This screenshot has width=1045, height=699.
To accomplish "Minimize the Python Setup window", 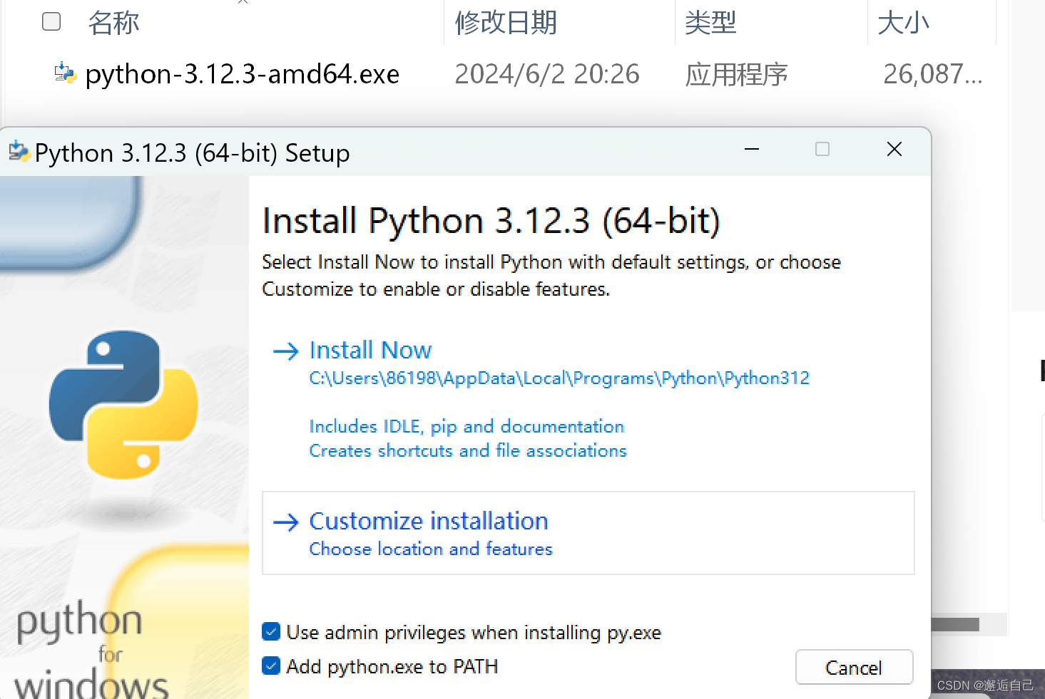I will (752, 149).
